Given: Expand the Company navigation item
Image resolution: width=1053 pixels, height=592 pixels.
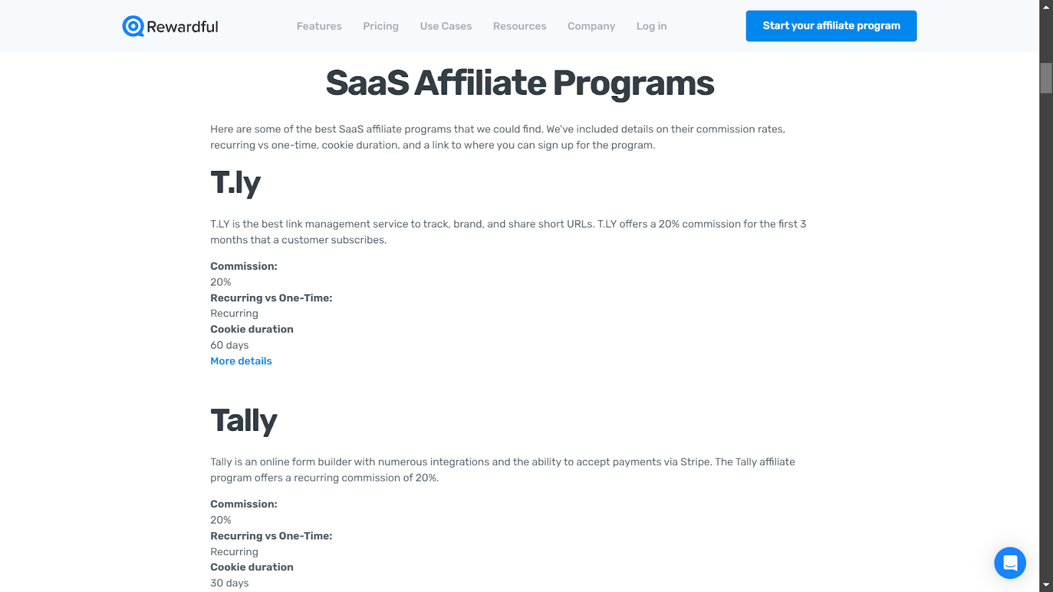Looking at the screenshot, I should [x=591, y=26].
